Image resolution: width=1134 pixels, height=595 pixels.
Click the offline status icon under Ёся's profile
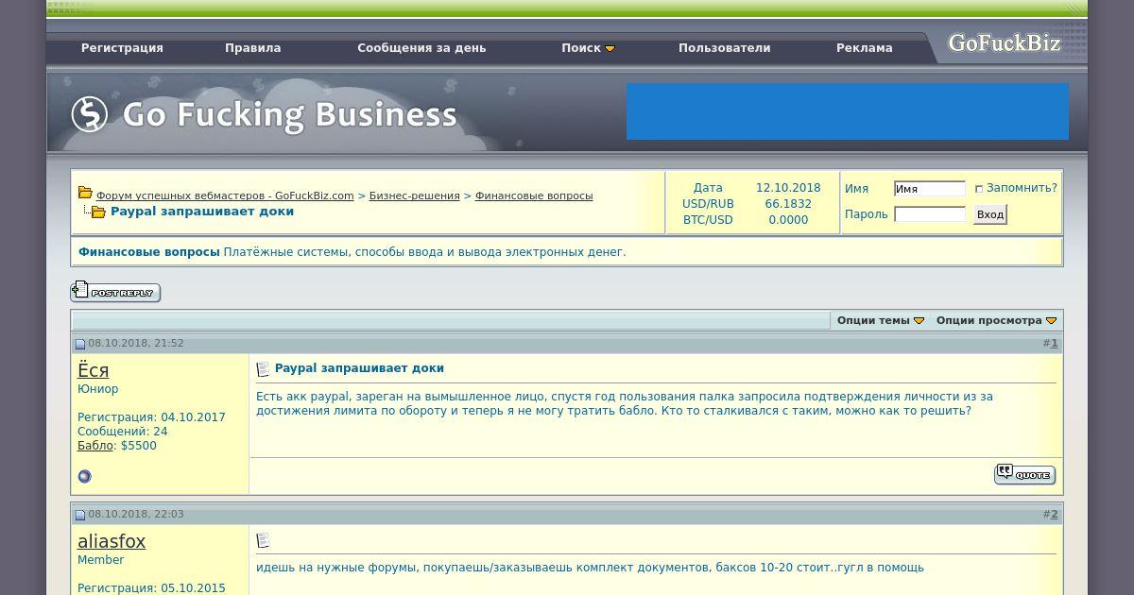coord(84,476)
